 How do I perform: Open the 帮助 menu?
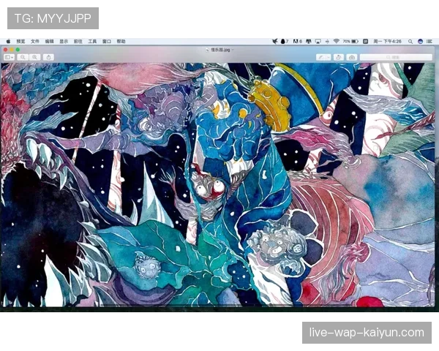point(121,42)
